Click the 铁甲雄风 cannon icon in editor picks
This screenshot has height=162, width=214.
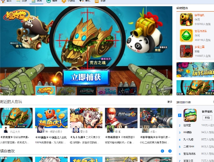point(186,19)
